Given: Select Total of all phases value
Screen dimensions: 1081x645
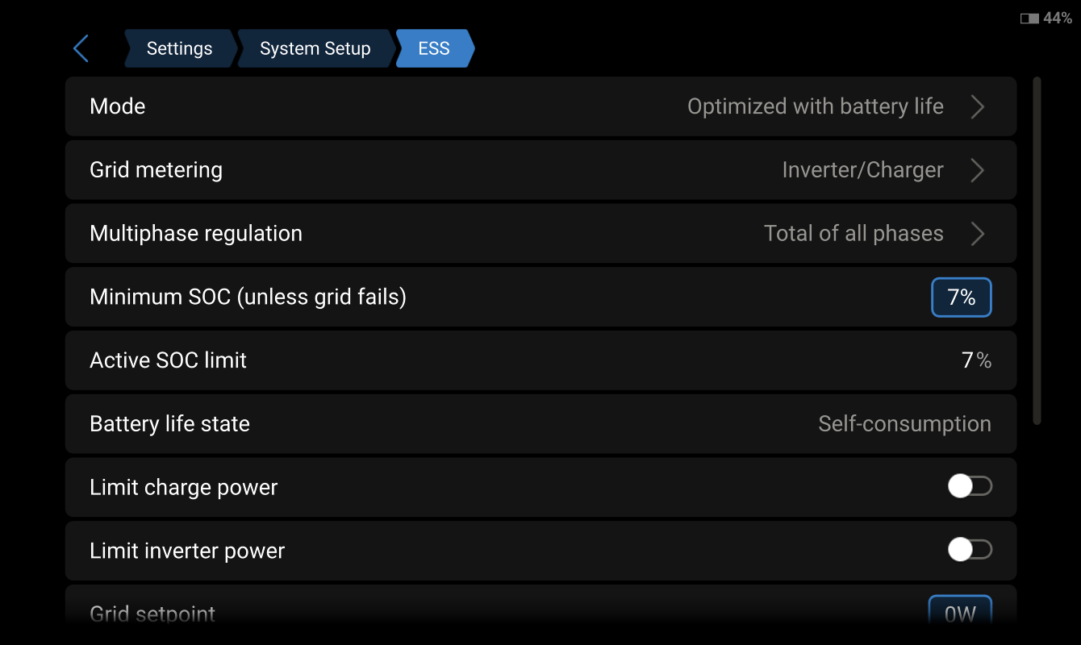Looking at the screenshot, I should [854, 234].
